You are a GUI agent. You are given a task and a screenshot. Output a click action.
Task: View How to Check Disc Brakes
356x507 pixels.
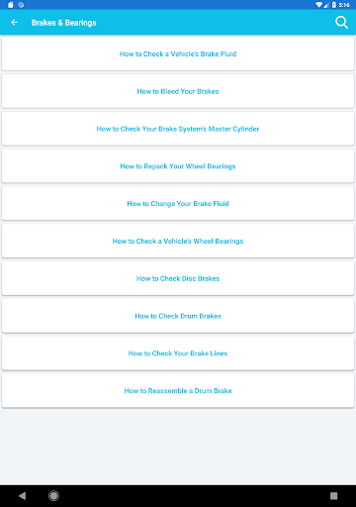pos(178,278)
